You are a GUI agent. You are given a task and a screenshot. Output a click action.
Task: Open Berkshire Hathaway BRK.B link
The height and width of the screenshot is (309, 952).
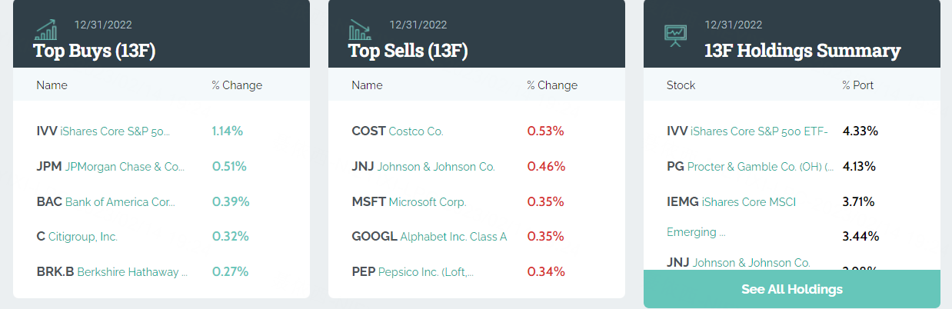[x=112, y=271]
